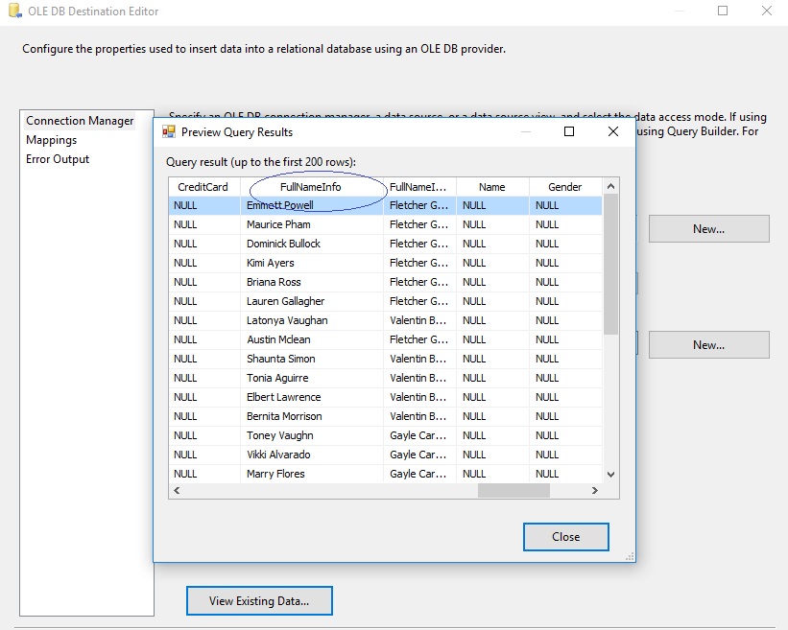Click the vertical scrollbar up arrow

point(610,186)
